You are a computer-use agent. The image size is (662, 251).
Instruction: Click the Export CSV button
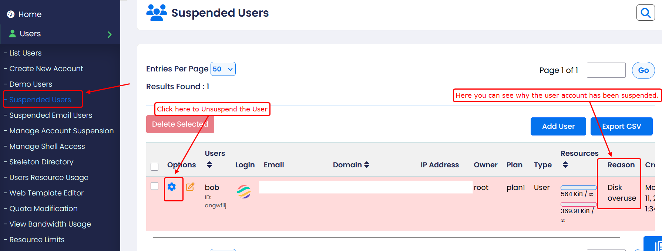point(621,126)
